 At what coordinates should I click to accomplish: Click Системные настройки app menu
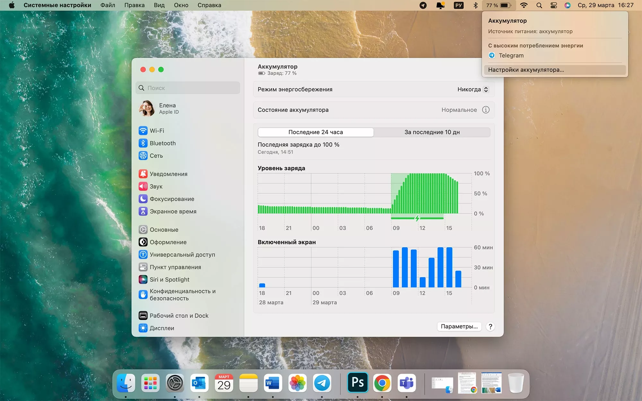(57, 5)
